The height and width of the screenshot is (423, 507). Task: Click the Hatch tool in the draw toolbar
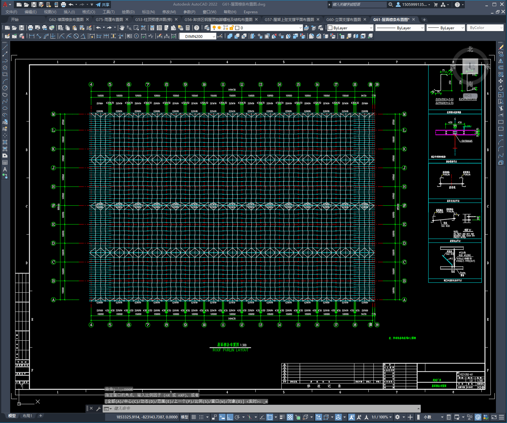coord(5,142)
